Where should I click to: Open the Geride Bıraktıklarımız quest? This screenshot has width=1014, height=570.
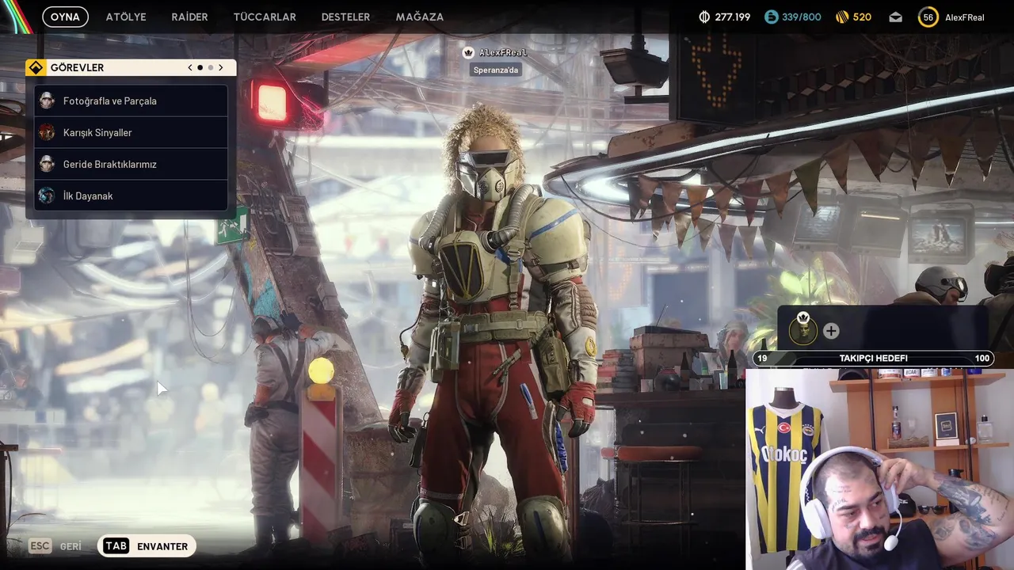131,164
